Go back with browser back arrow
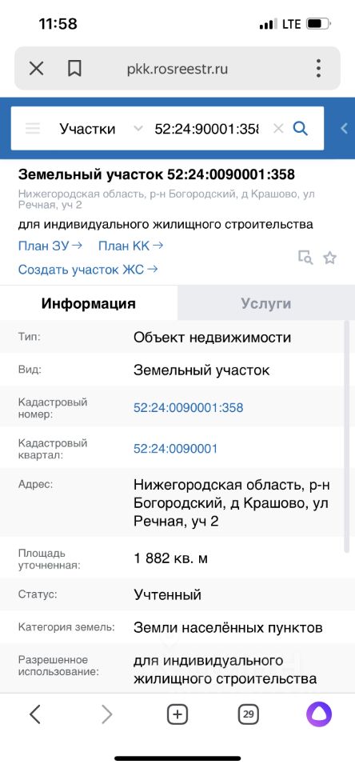 click(x=34, y=714)
